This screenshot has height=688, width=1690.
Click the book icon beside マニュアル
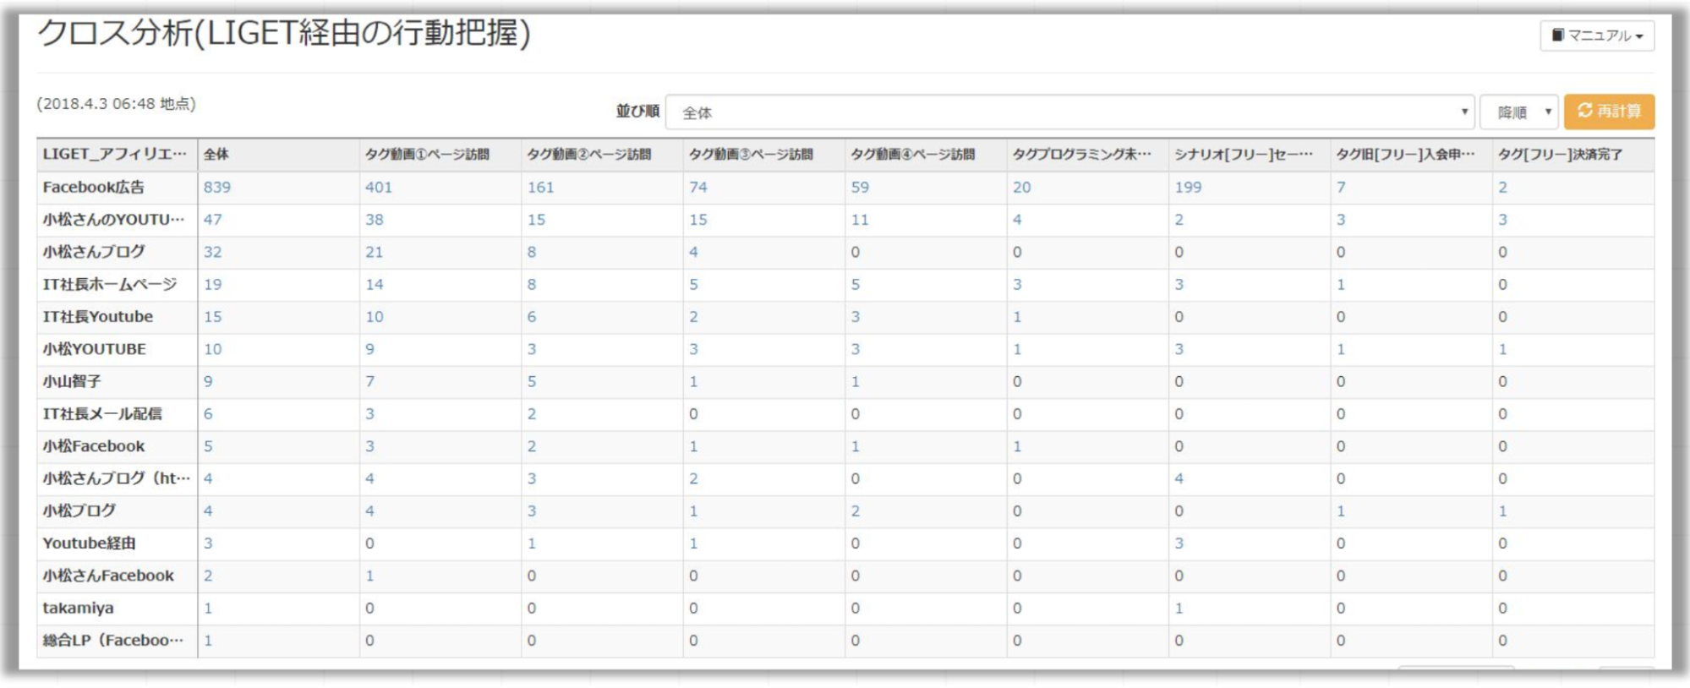(1557, 35)
